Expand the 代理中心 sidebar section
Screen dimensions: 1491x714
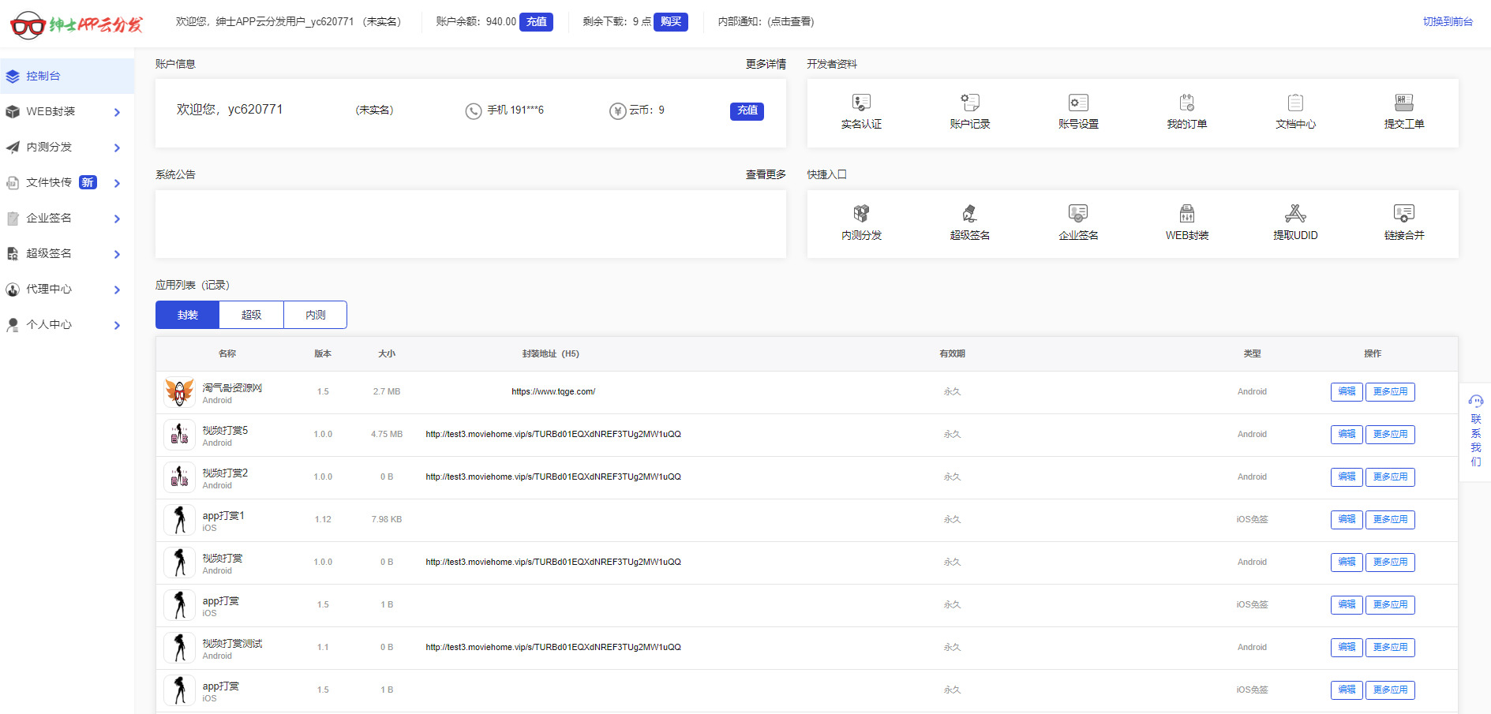[x=63, y=290]
